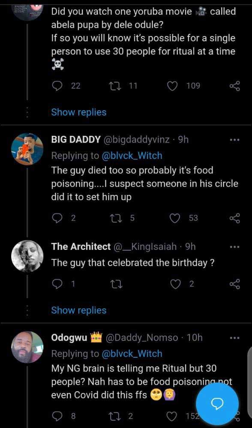
Task: Expand Show replies under The Architect's tweet
Action: 79,310
